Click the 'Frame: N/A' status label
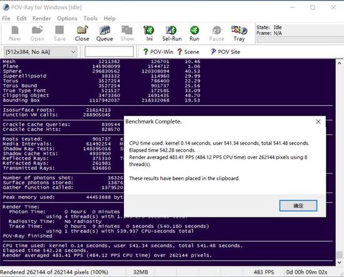 point(269,33)
